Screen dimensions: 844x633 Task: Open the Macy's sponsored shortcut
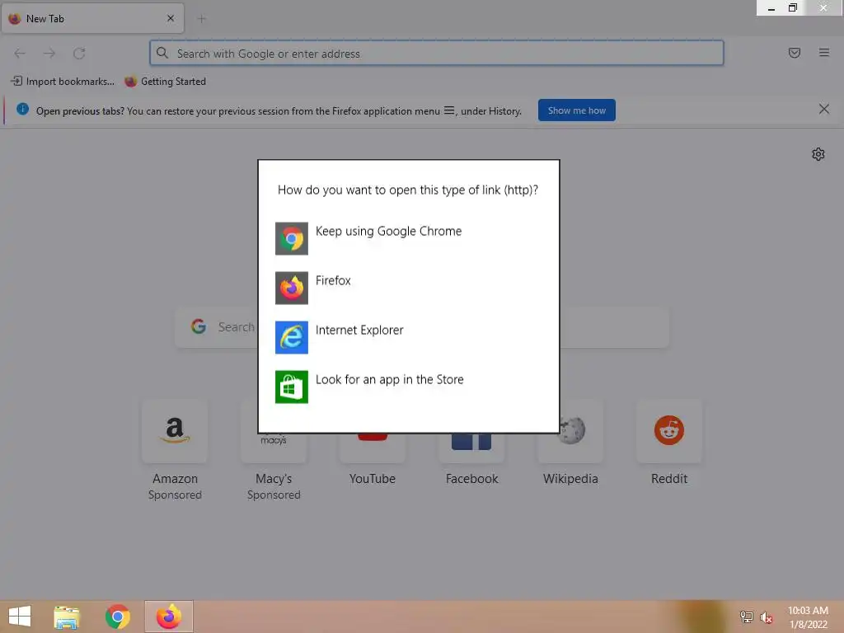coord(274,451)
